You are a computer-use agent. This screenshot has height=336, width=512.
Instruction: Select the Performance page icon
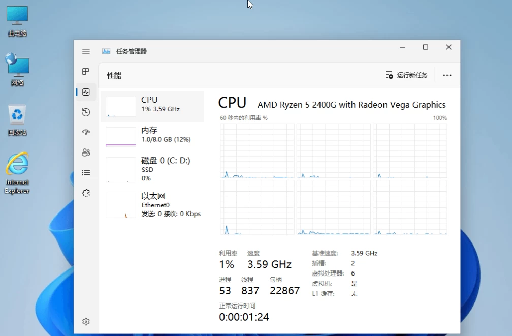[86, 92]
